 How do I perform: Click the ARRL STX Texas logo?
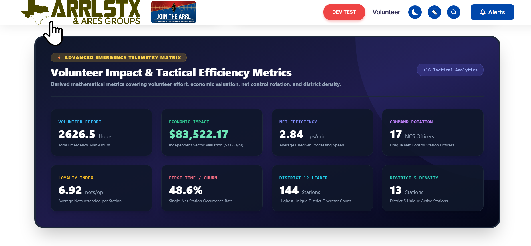80,12
